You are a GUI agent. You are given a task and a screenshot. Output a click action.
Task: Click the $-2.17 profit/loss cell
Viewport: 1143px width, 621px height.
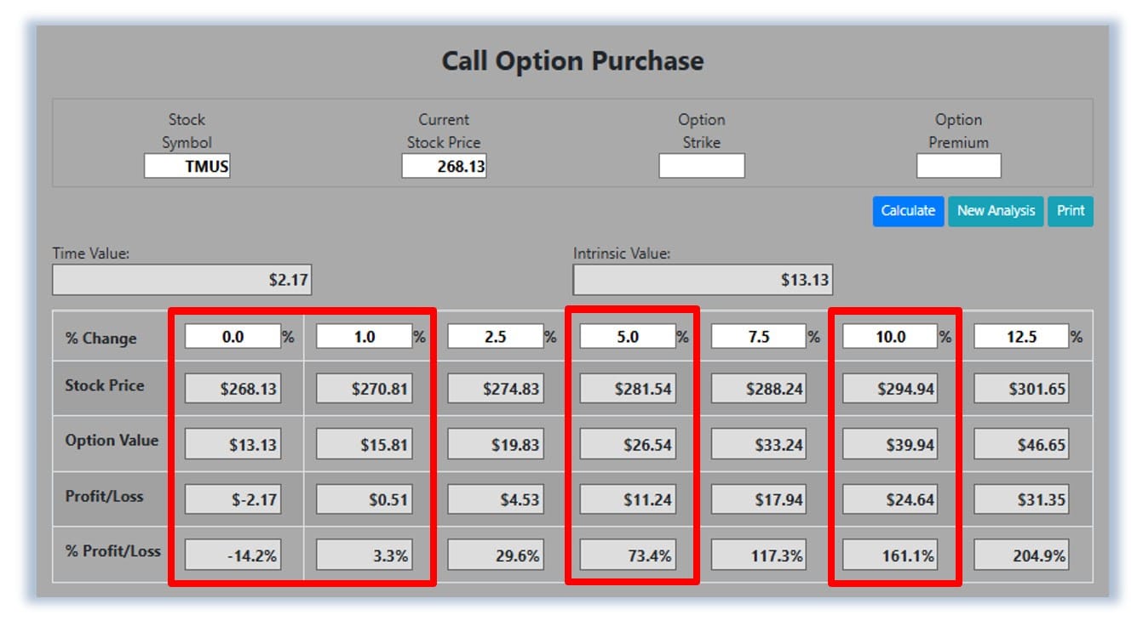(x=233, y=499)
